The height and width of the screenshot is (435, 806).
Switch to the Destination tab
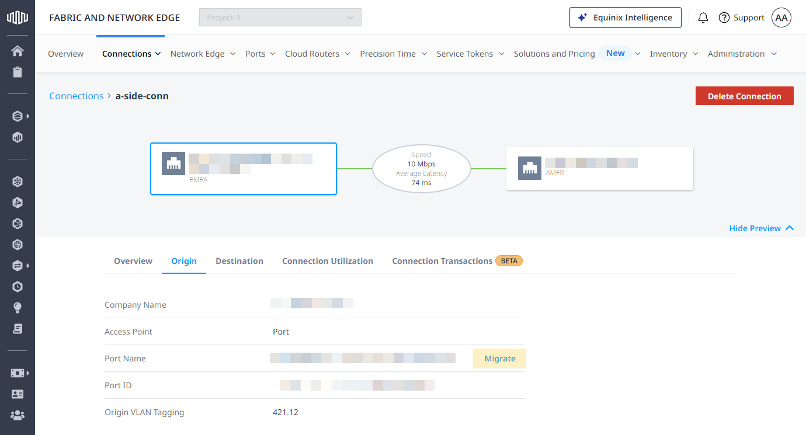(x=239, y=261)
